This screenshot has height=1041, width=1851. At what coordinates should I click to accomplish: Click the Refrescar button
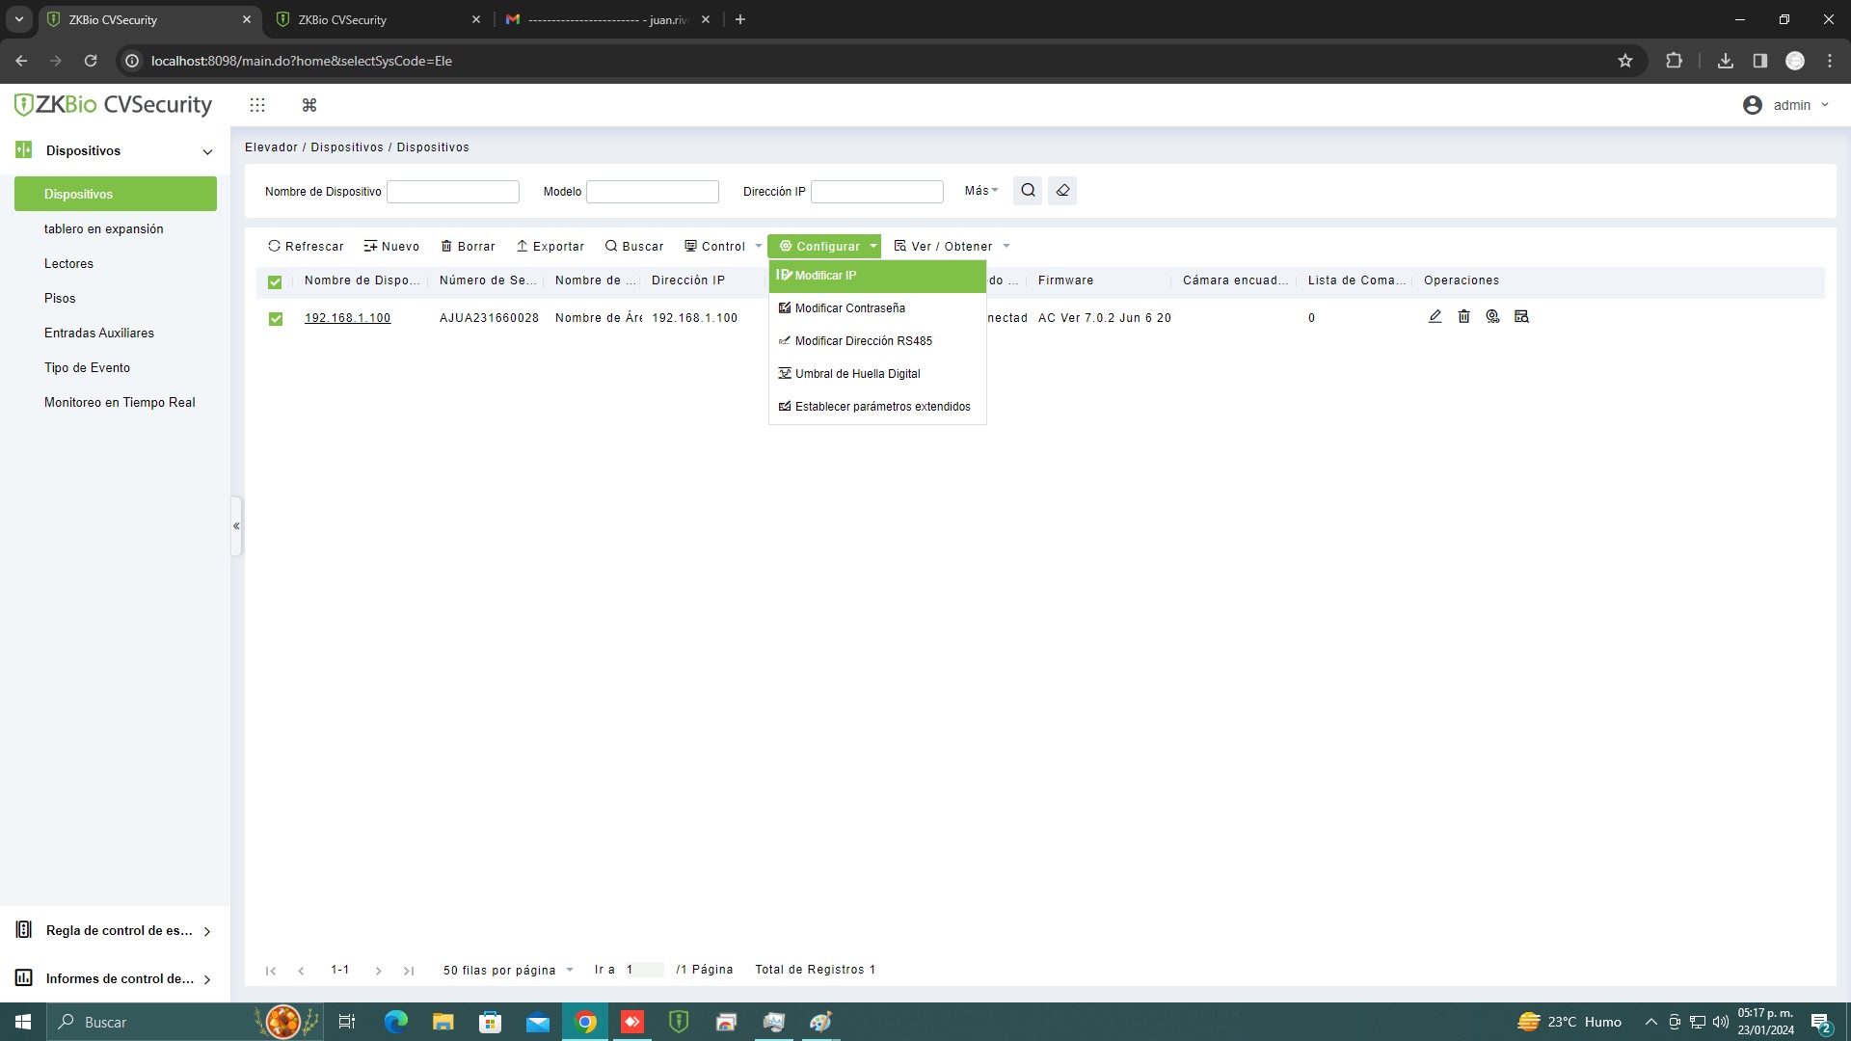coord(306,246)
